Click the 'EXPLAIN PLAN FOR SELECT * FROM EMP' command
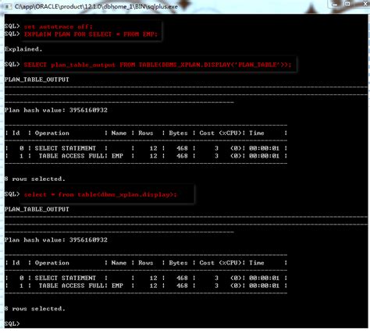370x333 pixels. [x=91, y=34]
